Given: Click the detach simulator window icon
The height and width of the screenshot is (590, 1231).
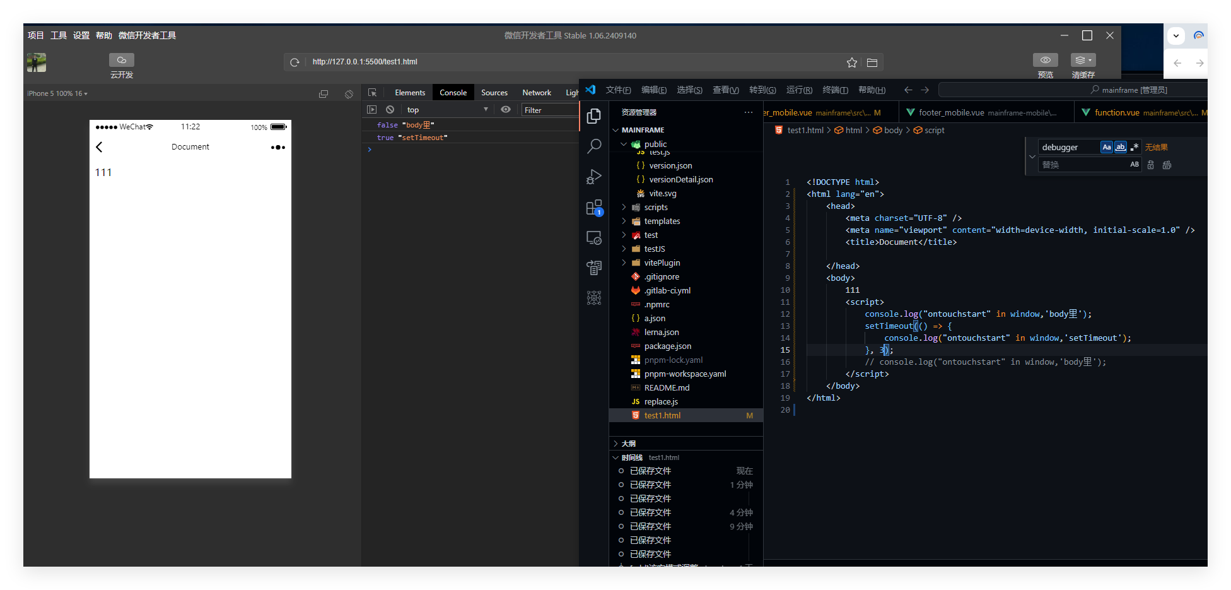Looking at the screenshot, I should pos(324,94).
